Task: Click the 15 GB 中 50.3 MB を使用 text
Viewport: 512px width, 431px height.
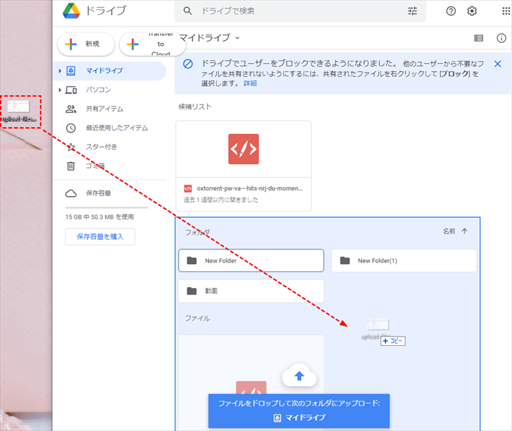Action: [x=100, y=216]
